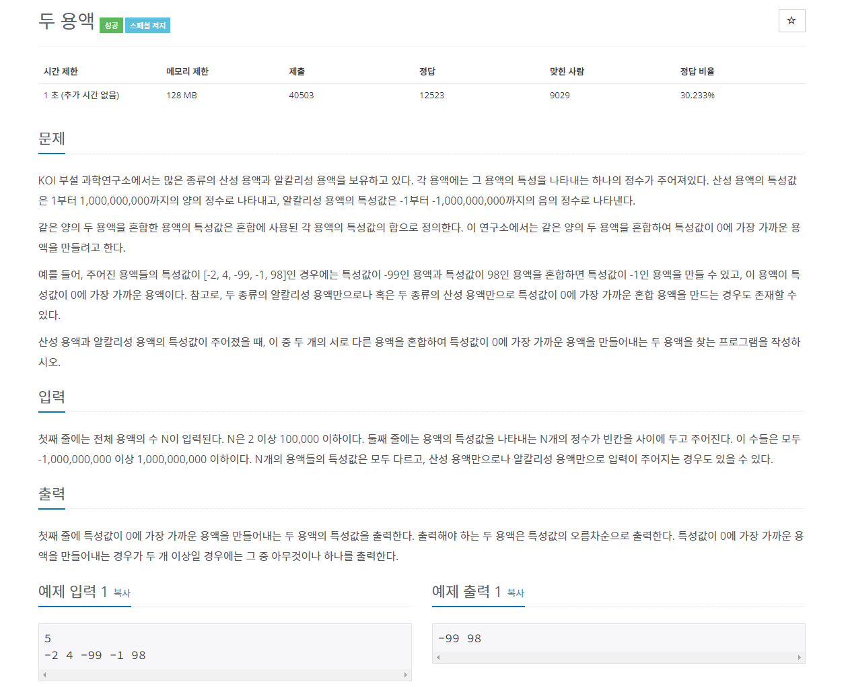
Task: Click right scroll arrow of sample input box
Action: (406, 675)
